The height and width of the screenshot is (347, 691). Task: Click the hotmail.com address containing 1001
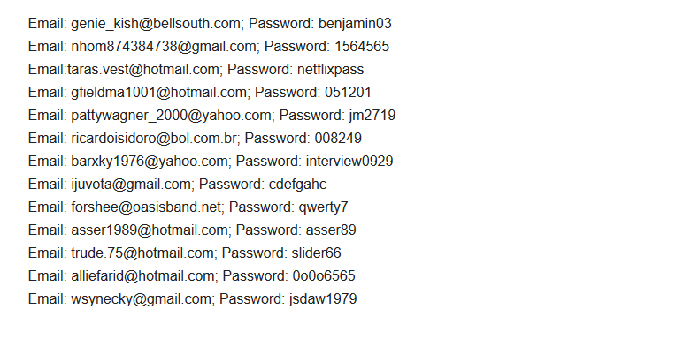coord(159,93)
